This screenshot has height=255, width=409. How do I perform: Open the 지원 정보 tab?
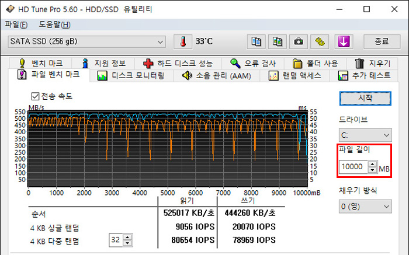tap(103, 63)
